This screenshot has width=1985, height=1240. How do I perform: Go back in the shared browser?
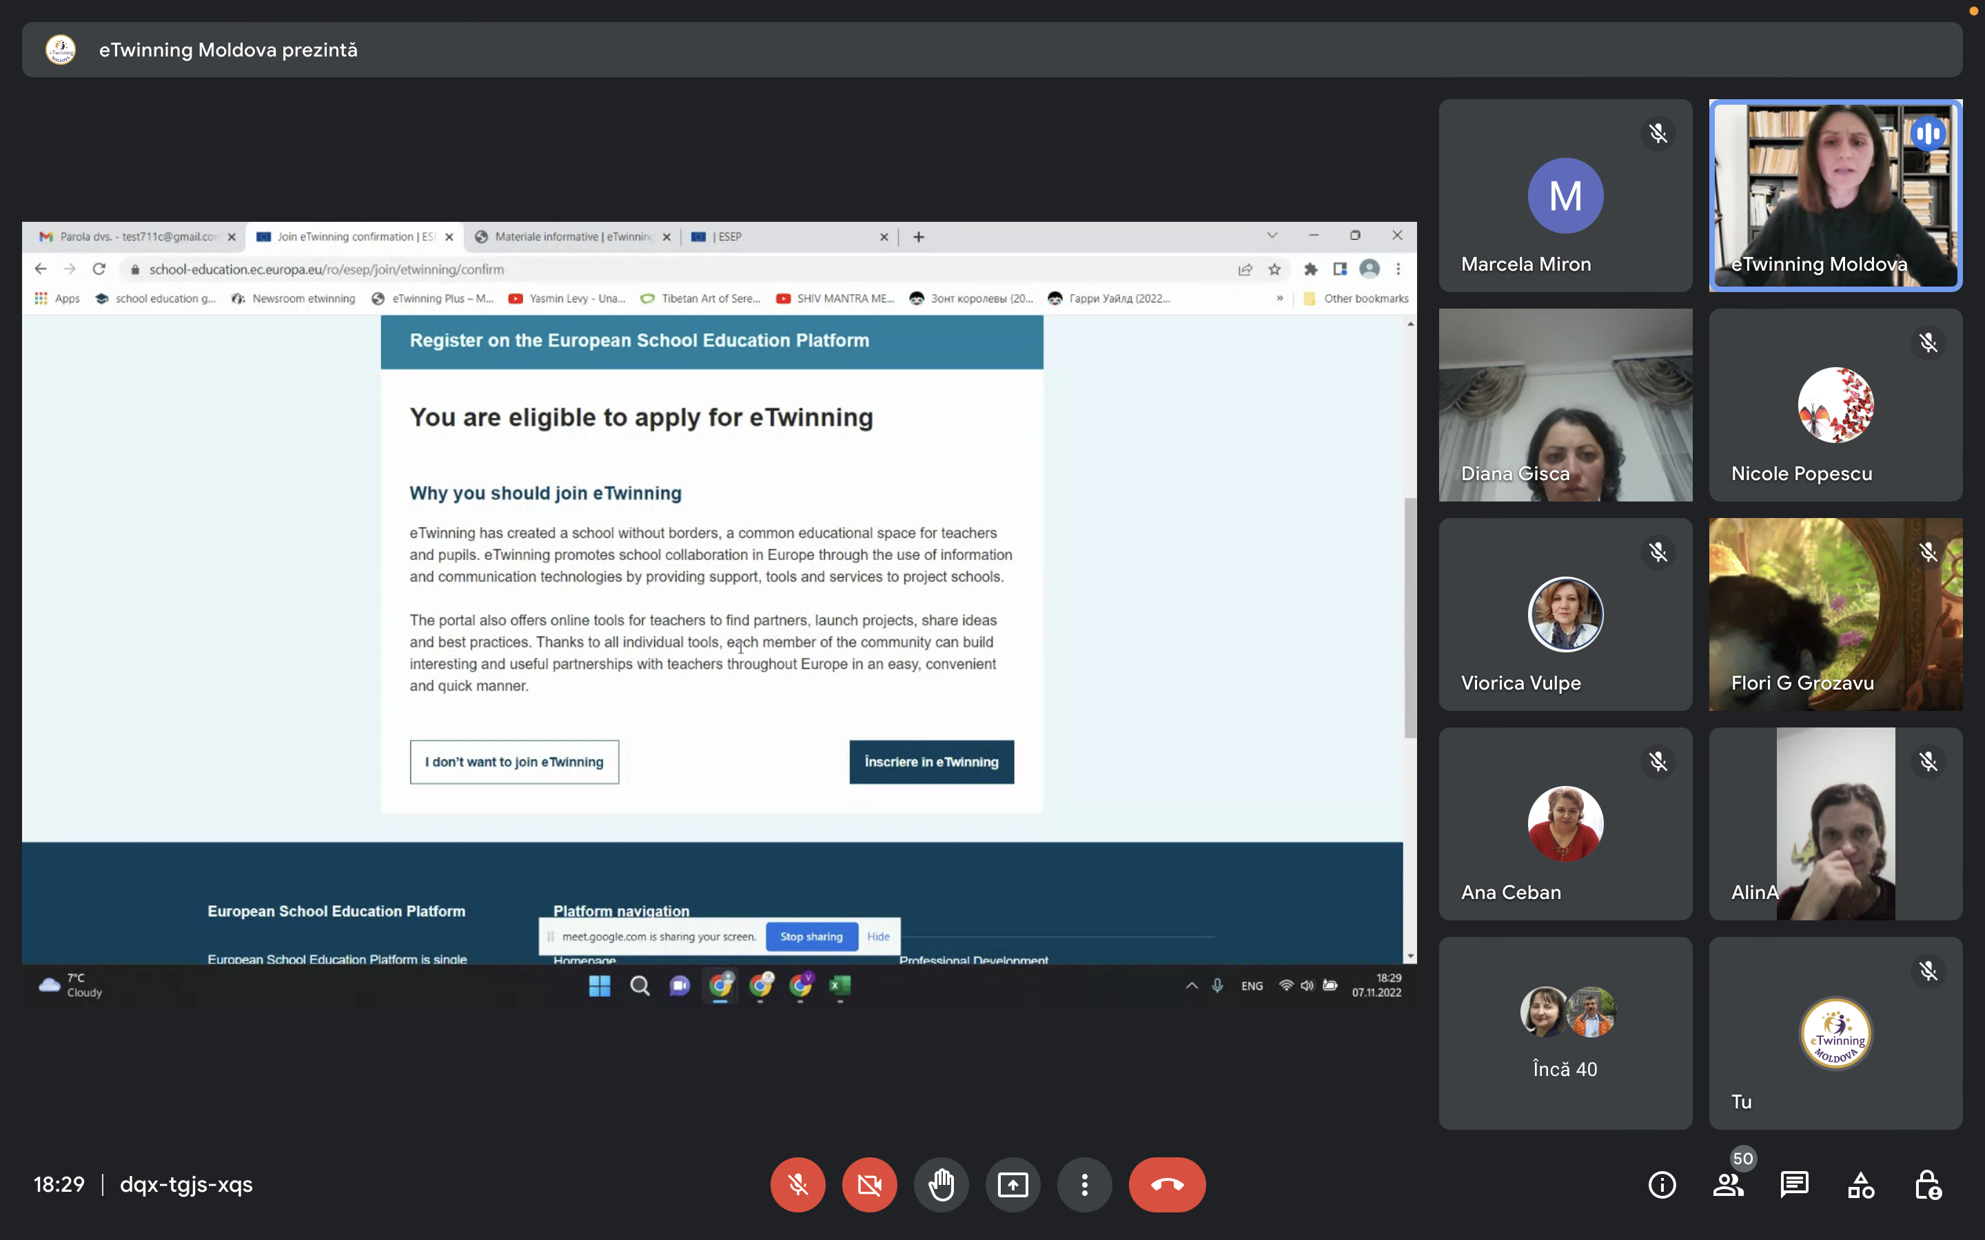40,269
